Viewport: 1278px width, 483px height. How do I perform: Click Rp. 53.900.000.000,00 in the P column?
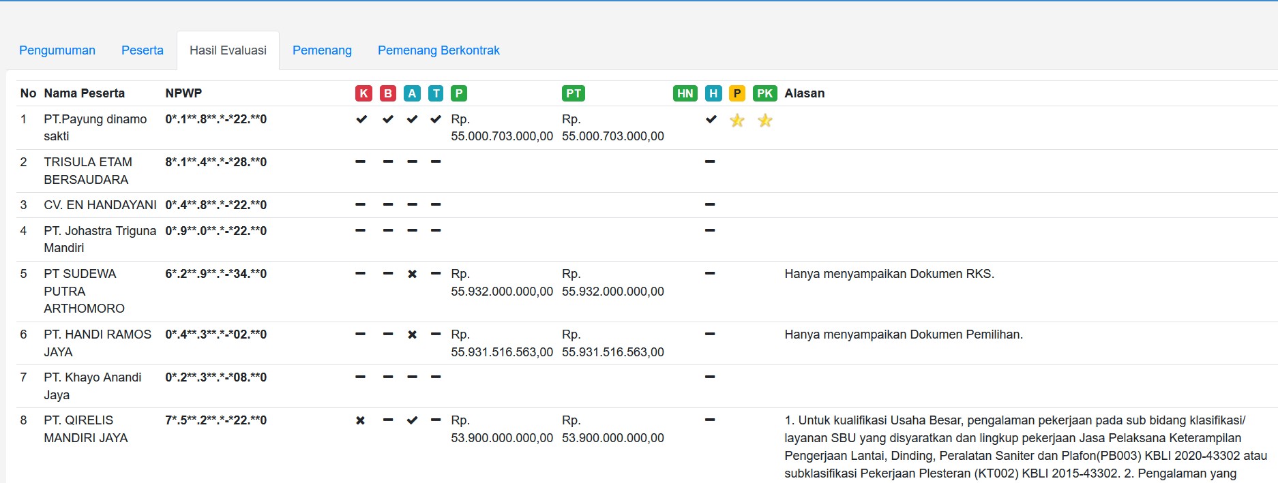[502, 429]
